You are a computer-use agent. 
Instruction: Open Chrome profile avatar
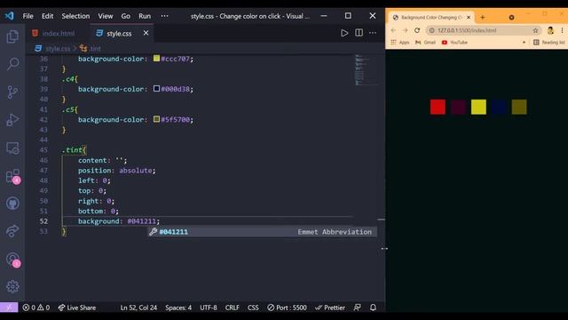(550, 30)
